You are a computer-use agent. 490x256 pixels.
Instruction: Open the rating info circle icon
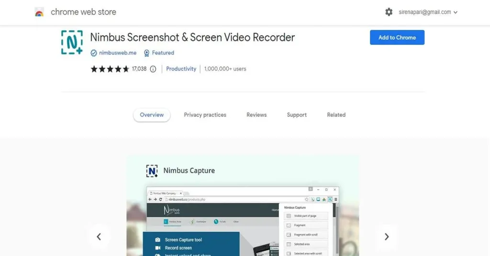click(153, 69)
